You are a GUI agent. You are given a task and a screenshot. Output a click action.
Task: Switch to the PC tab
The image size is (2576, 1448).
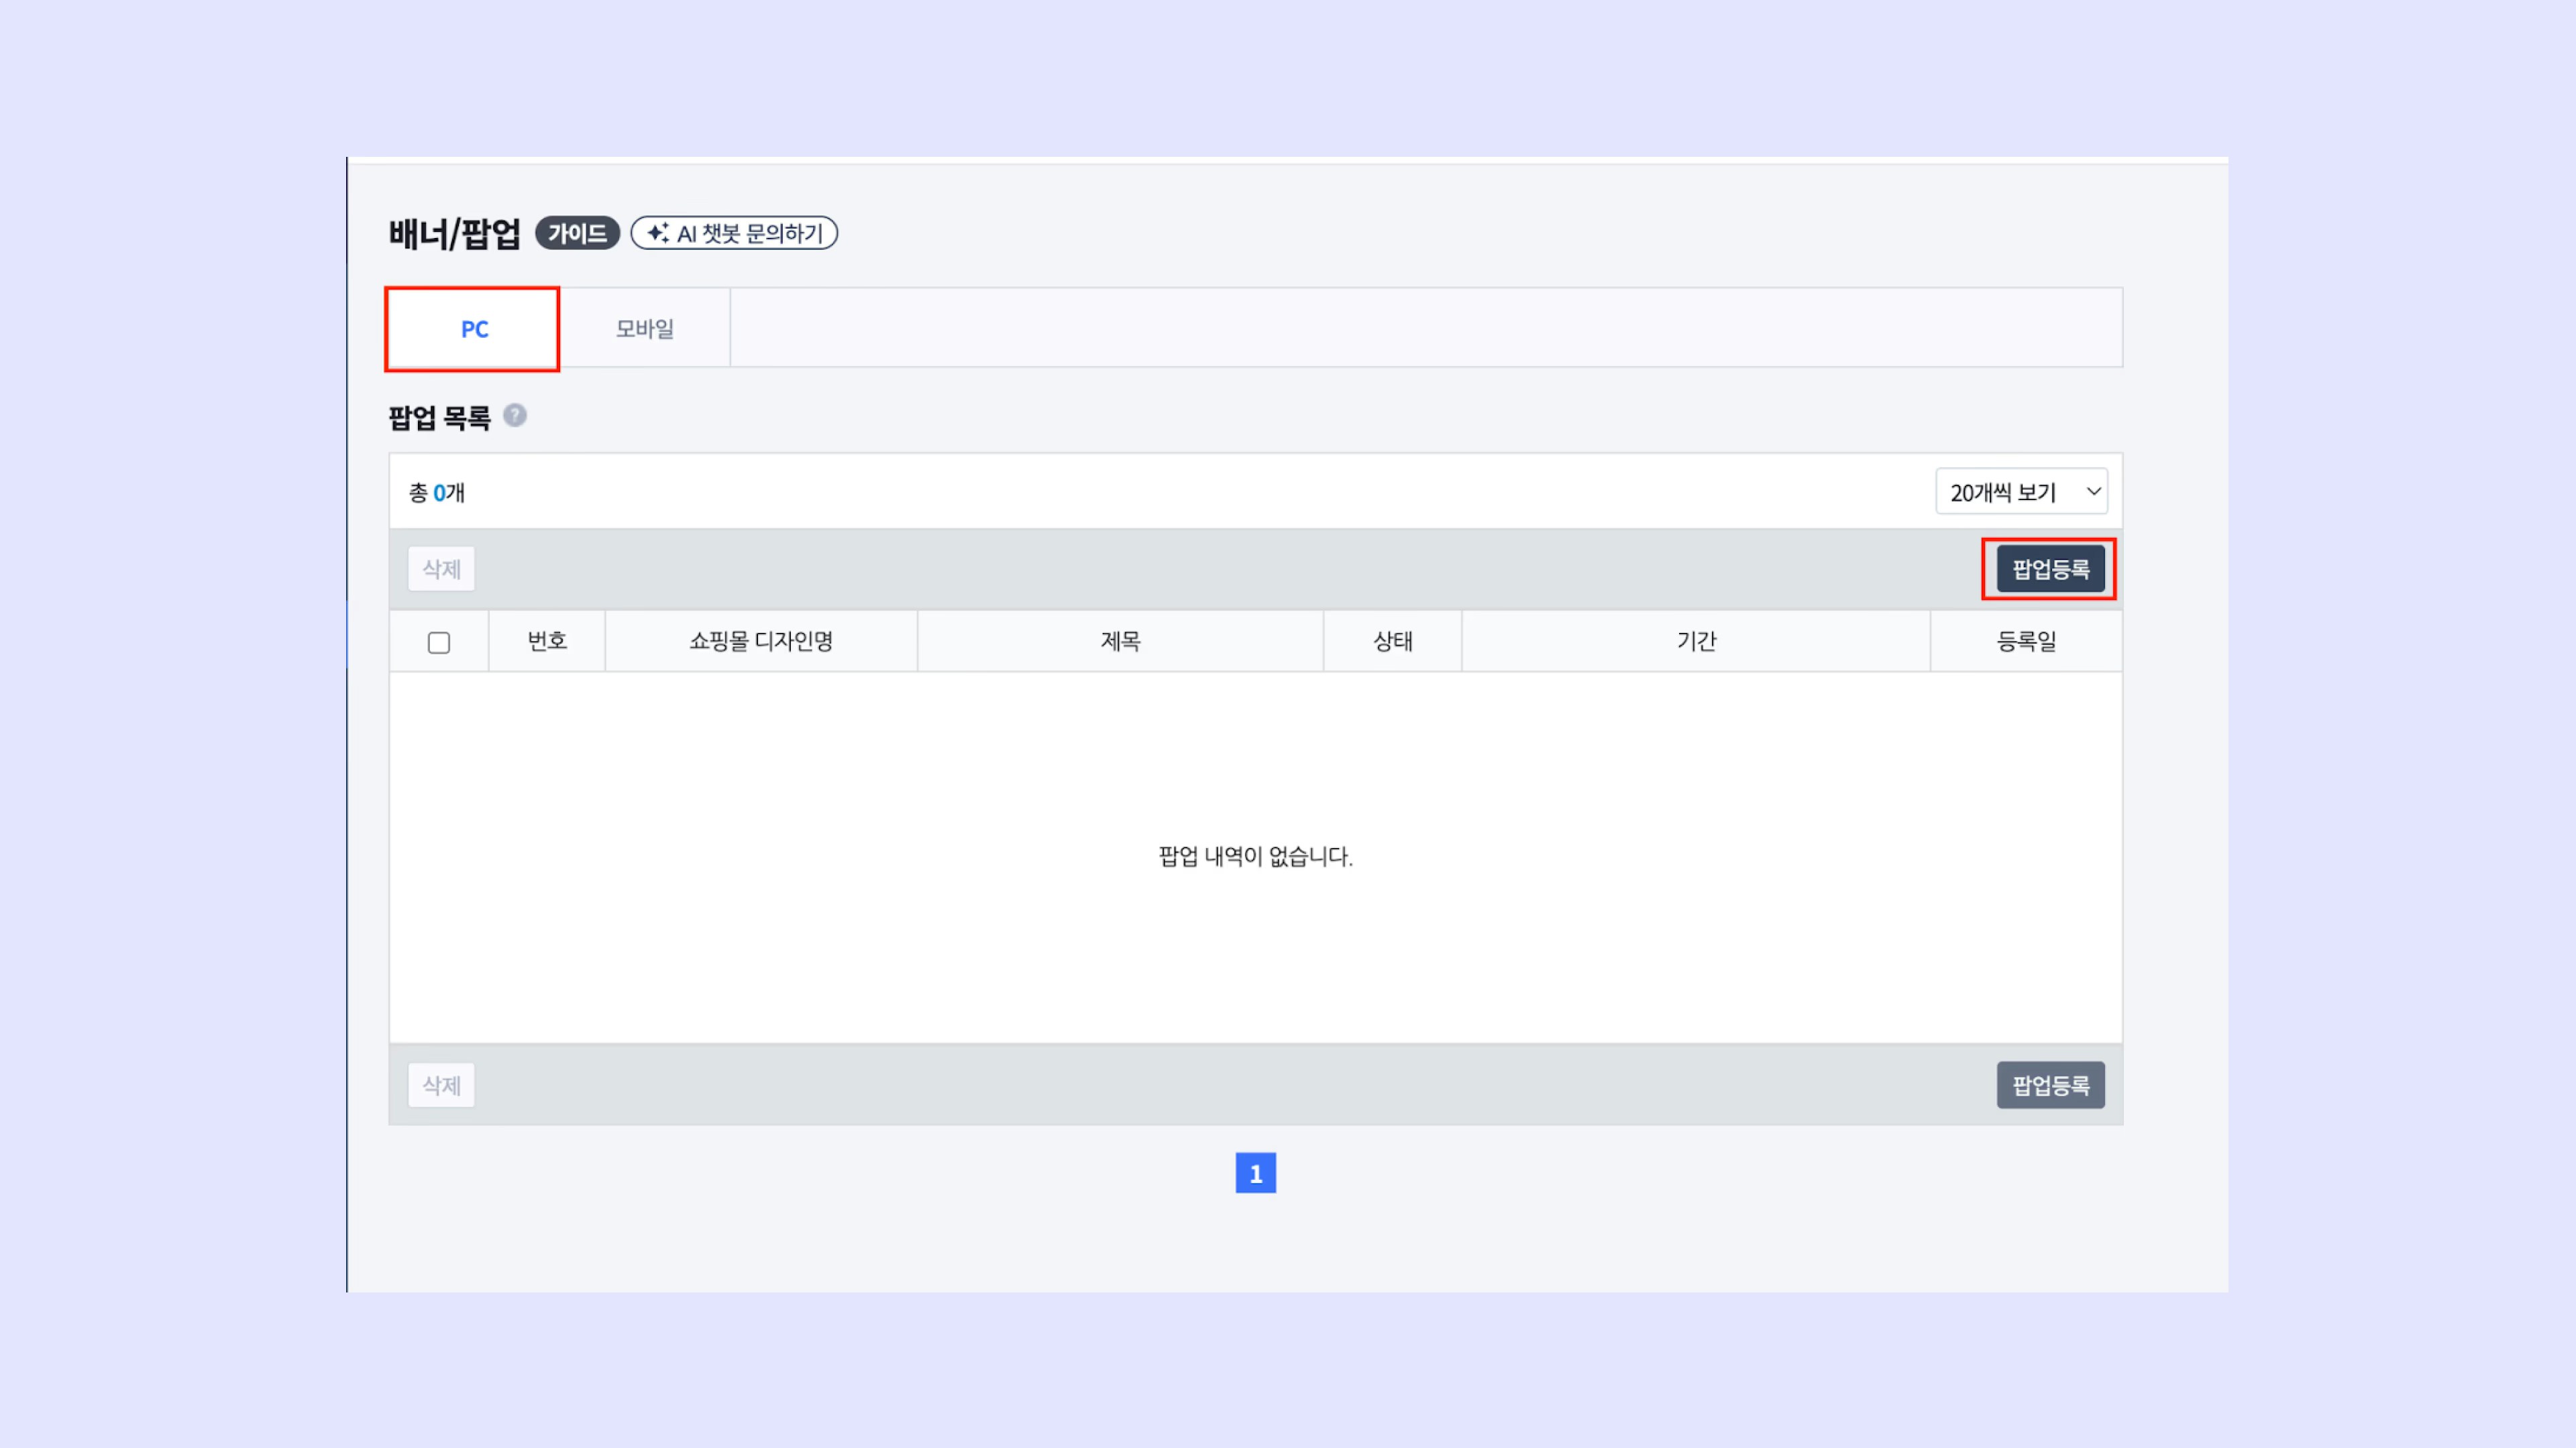pyautogui.click(x=473, y=328)
